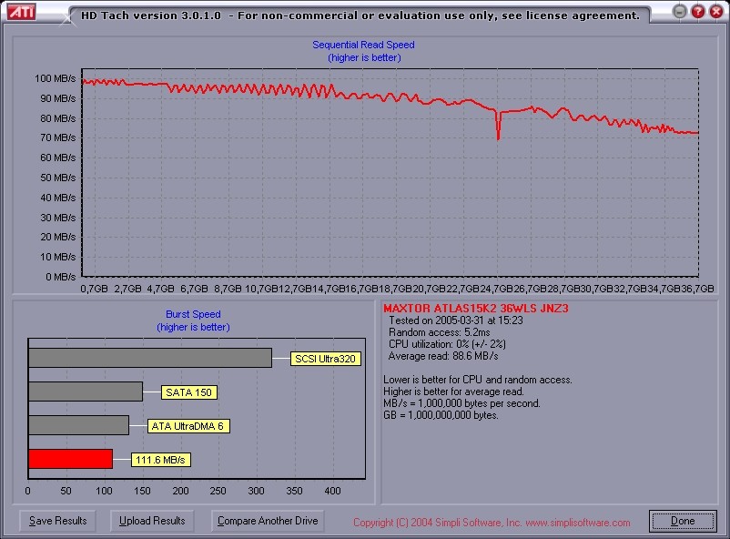
Task: Click the red burst speed bar
Action: tap(70, 459)
